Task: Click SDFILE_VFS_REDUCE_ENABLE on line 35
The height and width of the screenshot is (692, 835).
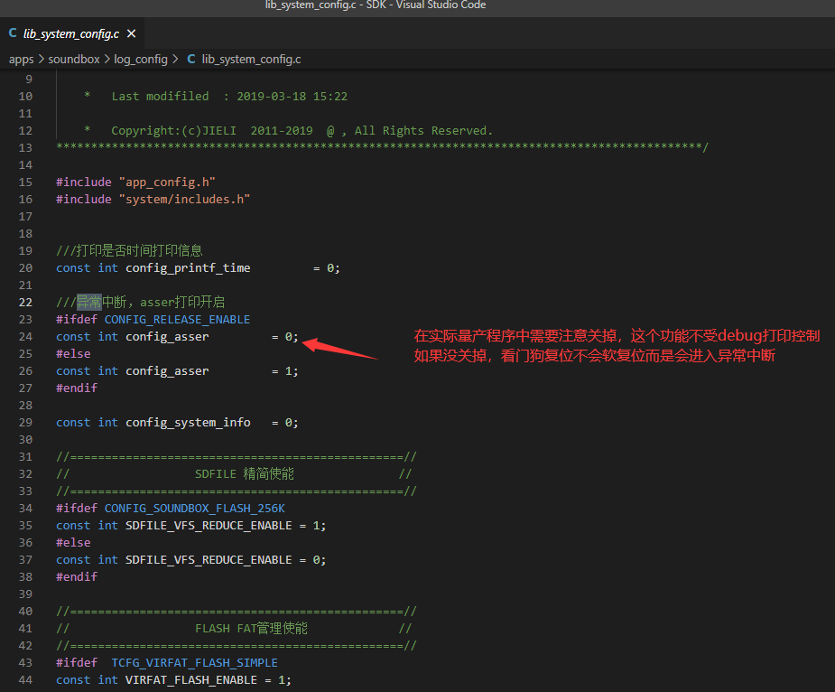Action: (x=209, y=526)
